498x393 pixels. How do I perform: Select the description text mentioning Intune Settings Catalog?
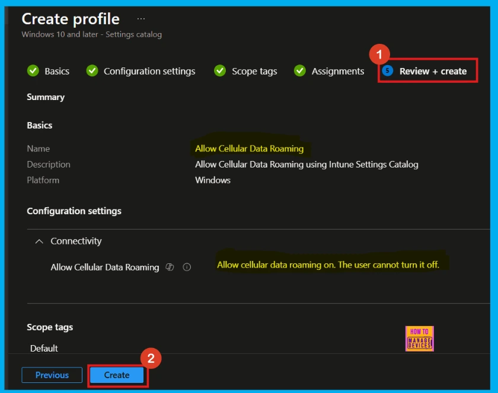pos(307,165)
